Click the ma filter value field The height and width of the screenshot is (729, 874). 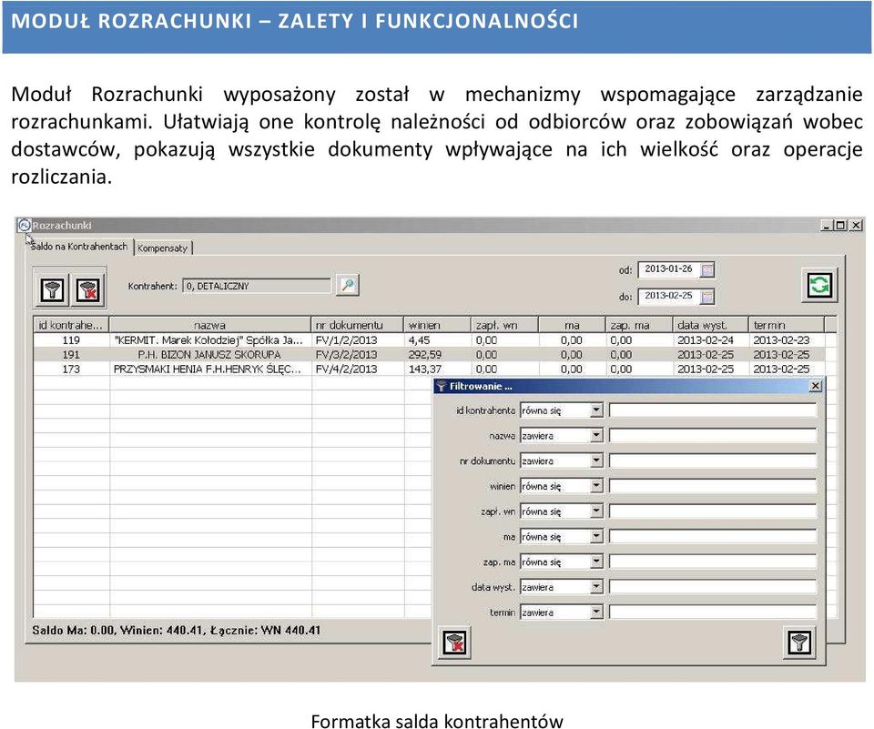click(713, 537)
